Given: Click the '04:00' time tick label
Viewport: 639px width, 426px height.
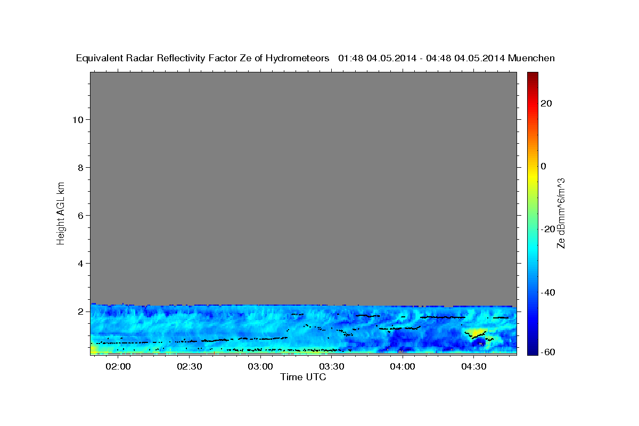Looking at the screenshot, I should pos(403,366).
